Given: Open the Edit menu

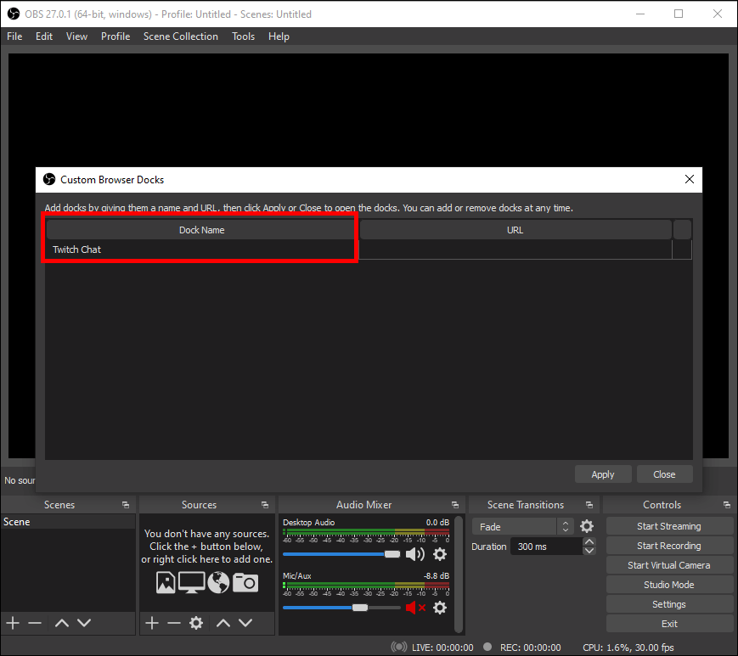Looking at the screenshot, I should [x=44, y=36].
